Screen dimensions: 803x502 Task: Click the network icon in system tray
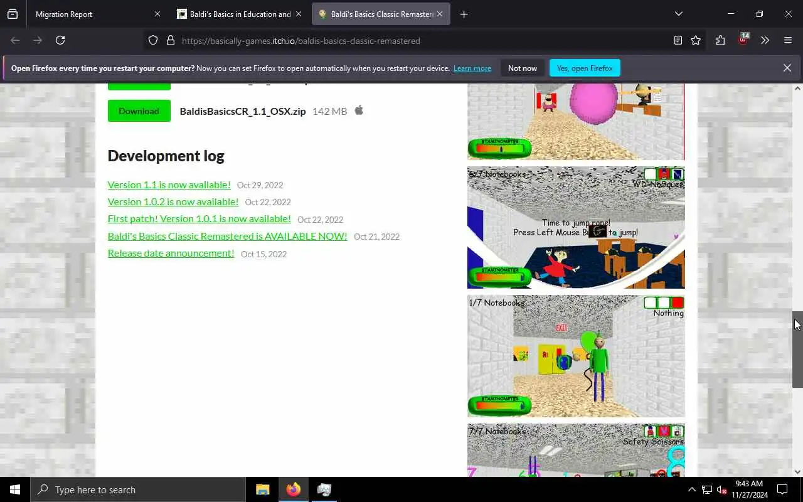[707, 489]
